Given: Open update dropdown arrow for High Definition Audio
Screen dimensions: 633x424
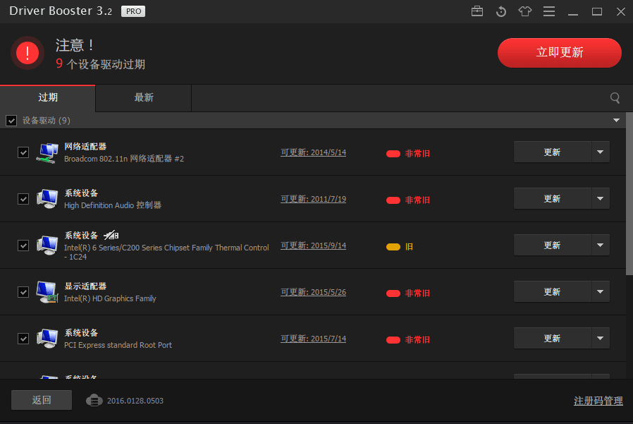Looking at the screenshot, I should [x=601, y=198].
